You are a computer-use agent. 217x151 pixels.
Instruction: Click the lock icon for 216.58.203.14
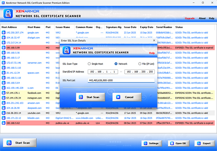click(x=4, y=113)
